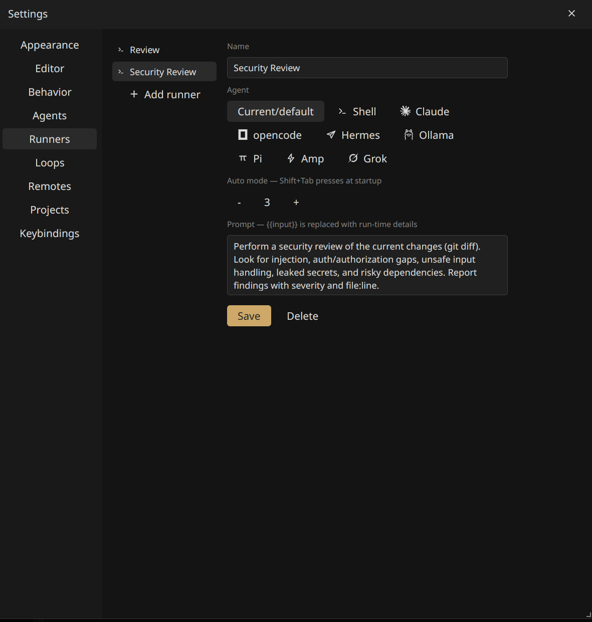Click the plus icon beside Add runner
Viewport: 592px width, 622px height.
point(134,94)
